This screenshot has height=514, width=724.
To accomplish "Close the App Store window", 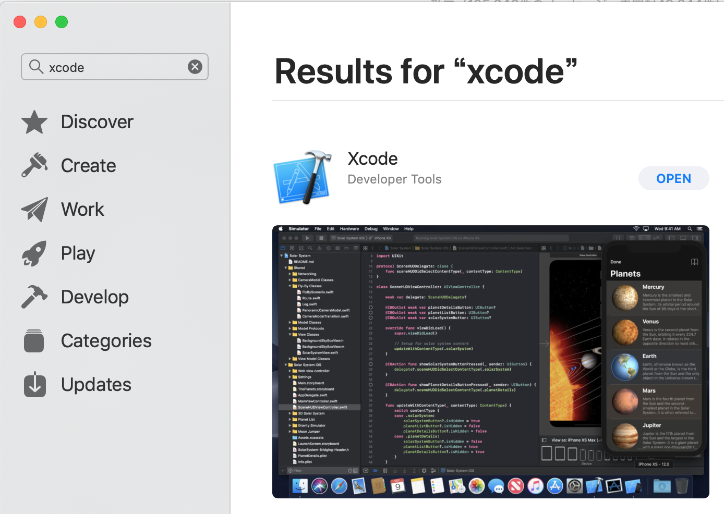I will coord(20,22).
